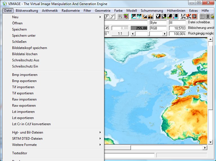The width and height of the screenshot is (216, 161).
Task: Click the colored shapes icon beside the crosshair
Action: 126,16
